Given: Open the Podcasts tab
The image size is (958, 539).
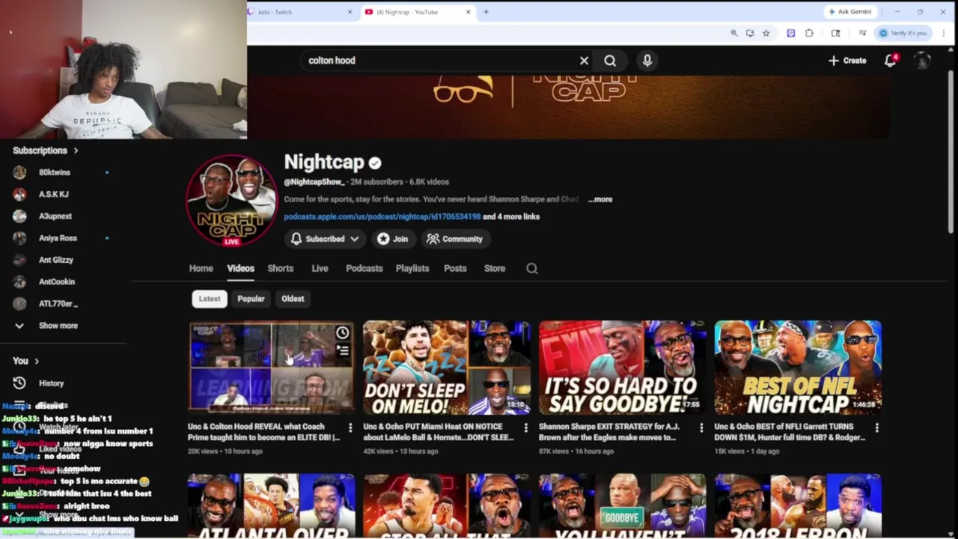Looking at the screenshot, I should coord(364,268).
